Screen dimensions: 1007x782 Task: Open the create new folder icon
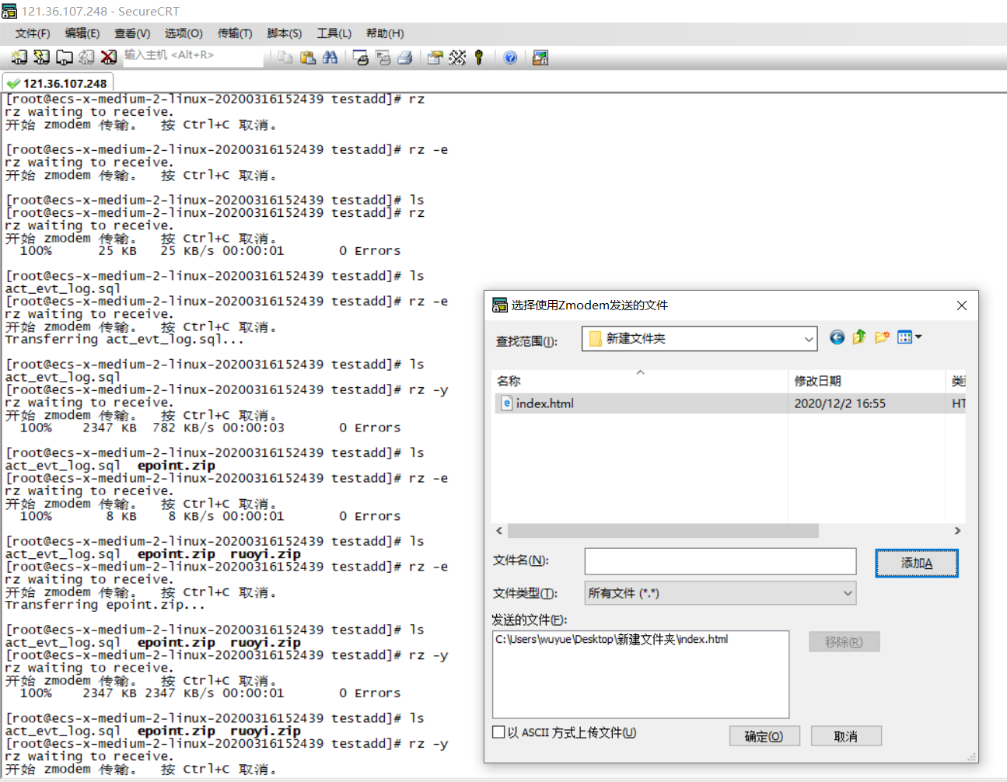[x=881, y=337]
